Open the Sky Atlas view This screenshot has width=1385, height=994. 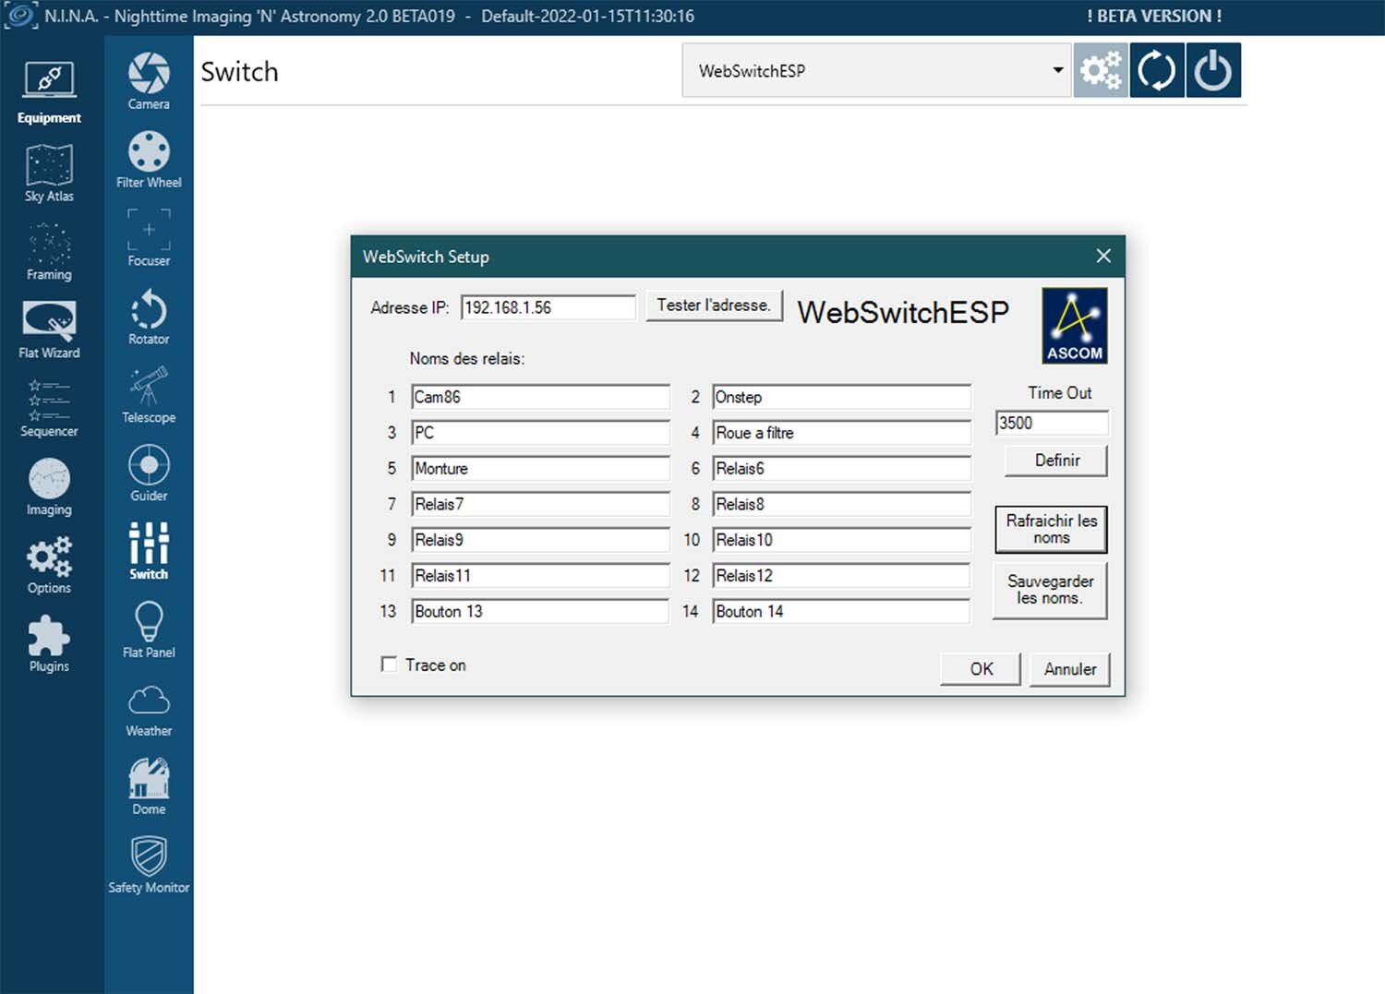click(49, 174)
